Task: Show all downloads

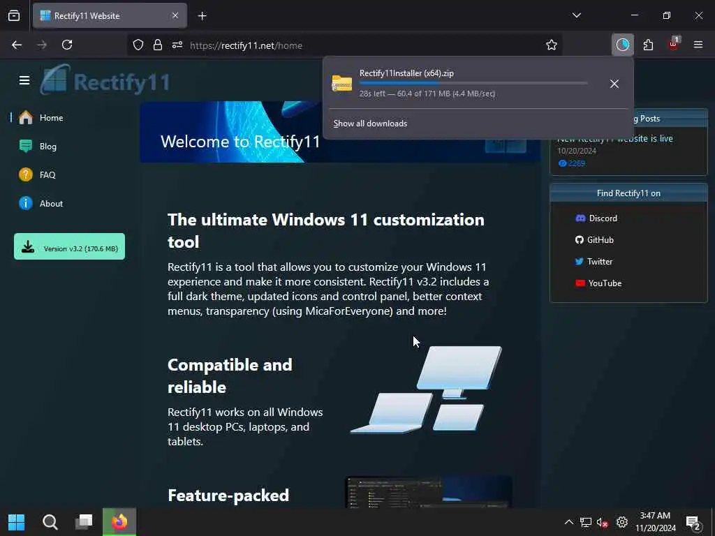Action: [370, 124]
